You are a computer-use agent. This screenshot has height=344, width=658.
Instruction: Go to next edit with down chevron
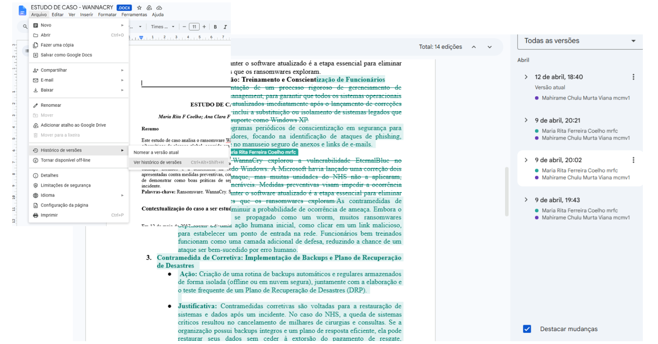[489, 47]
